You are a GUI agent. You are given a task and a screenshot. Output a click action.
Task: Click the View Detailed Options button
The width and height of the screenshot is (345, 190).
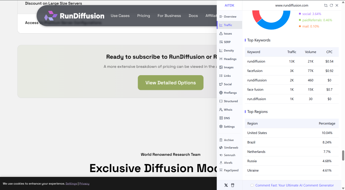[x=171, y=83]
